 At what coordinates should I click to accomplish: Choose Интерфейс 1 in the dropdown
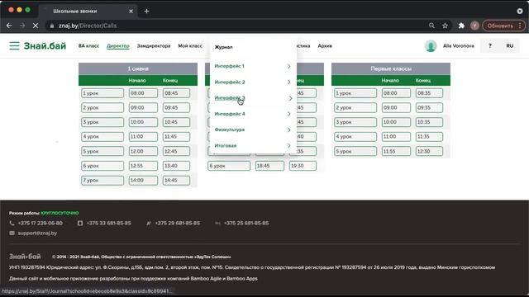coord(230,66)
